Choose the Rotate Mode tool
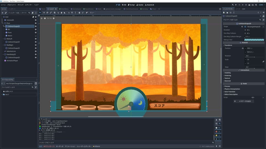This screenshot has height=149, width=266. 47,13
